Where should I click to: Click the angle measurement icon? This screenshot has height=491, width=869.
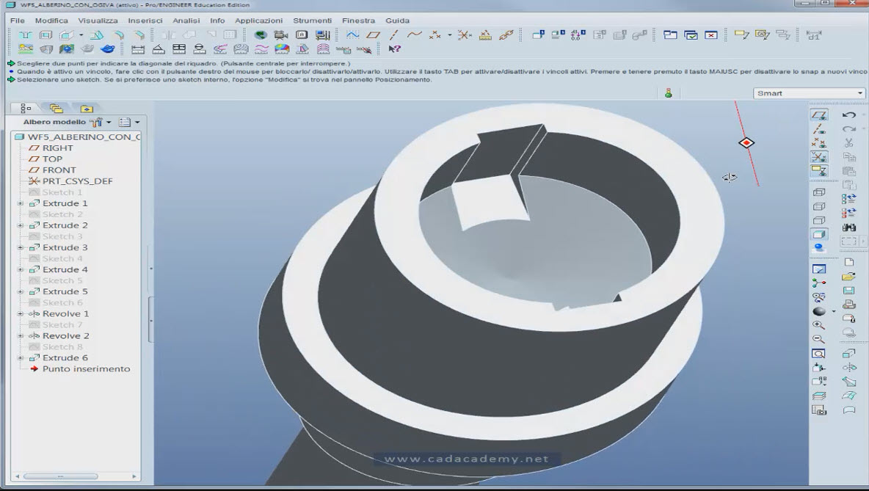coord(159,48)
